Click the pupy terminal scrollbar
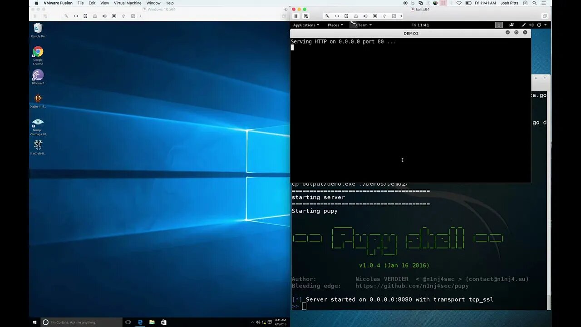Viewport: 581px width, 327px height. [x=549, y=302]
